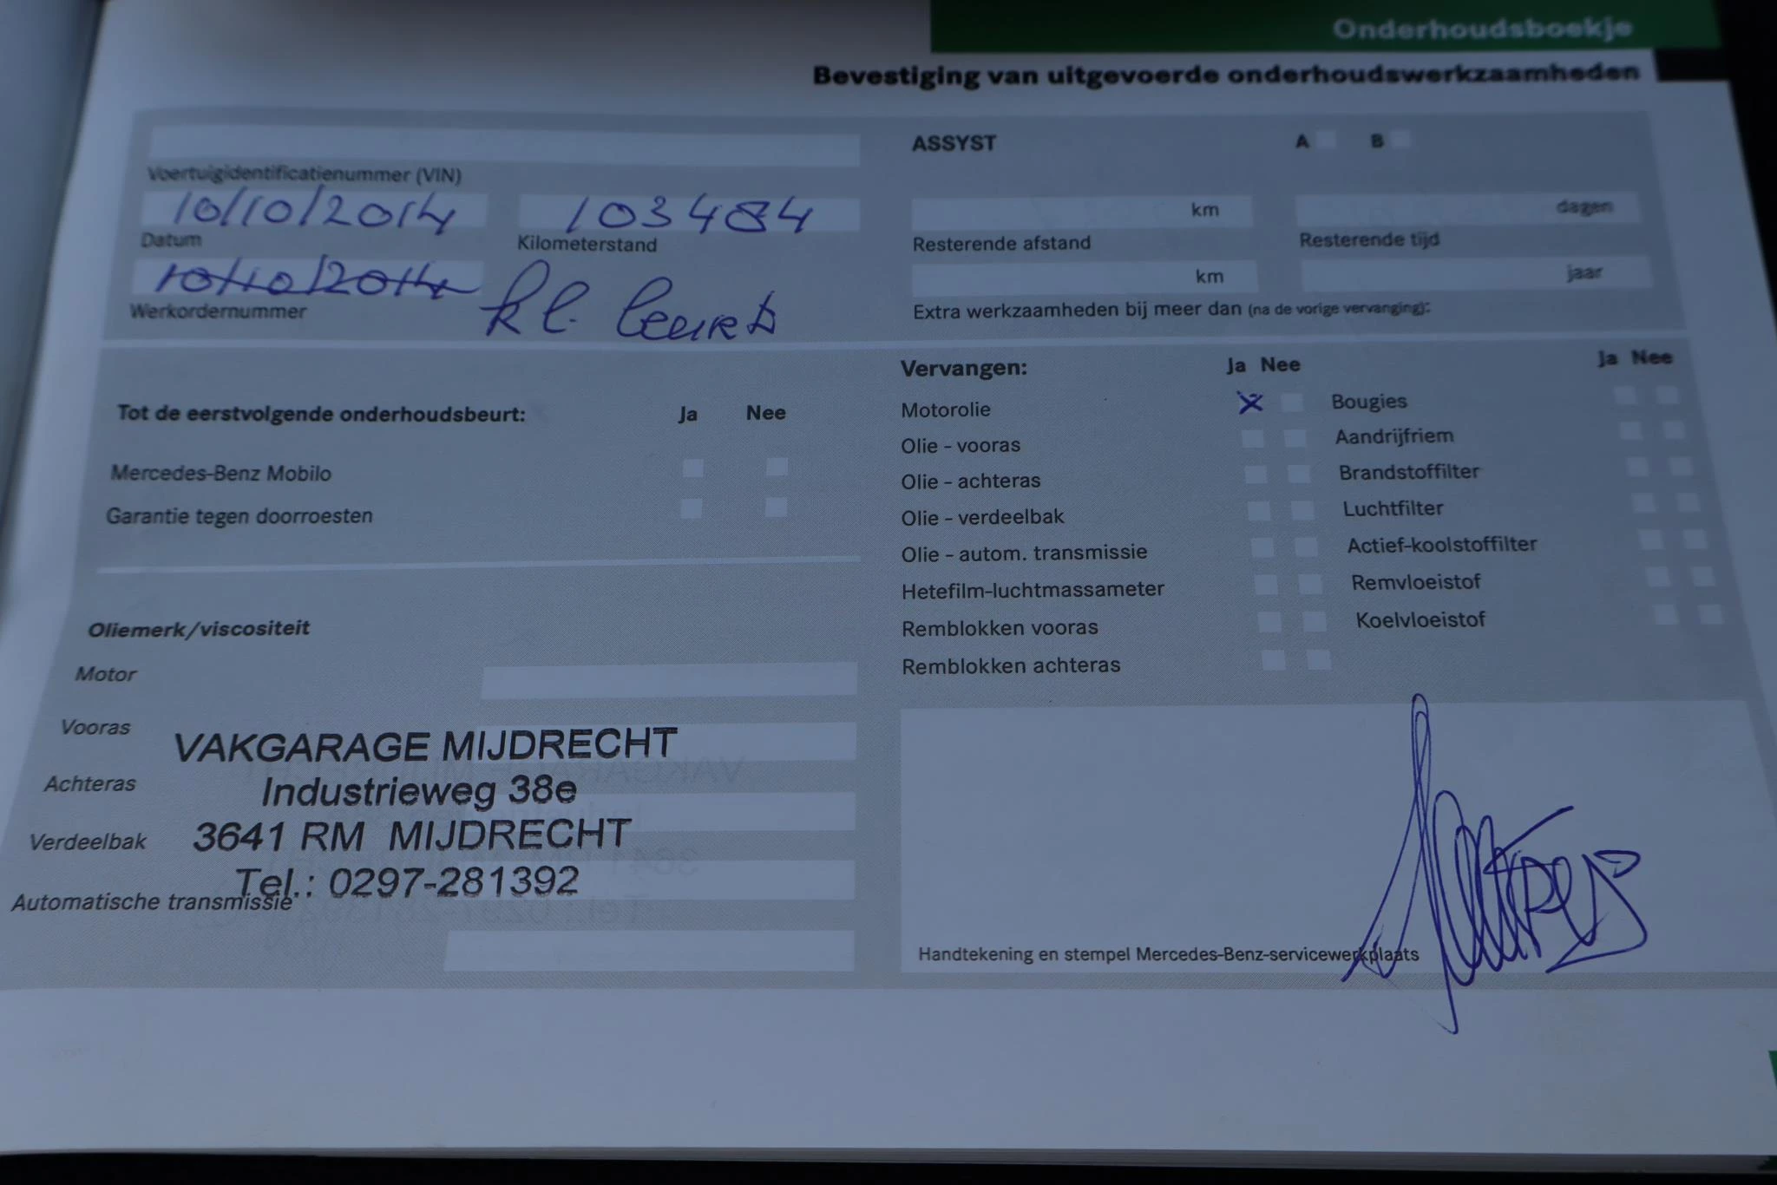Check the ASSYST A checkbox
The image size is (1777, 1185).
tap(1327, 139)
